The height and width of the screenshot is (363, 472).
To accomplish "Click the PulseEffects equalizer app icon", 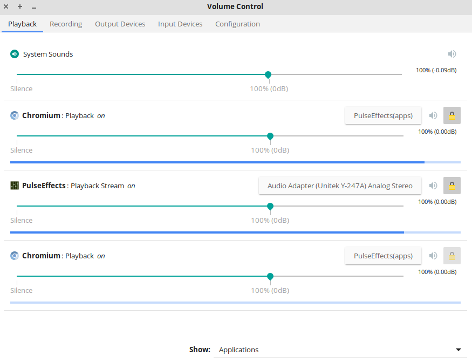I will pos(15,186).
